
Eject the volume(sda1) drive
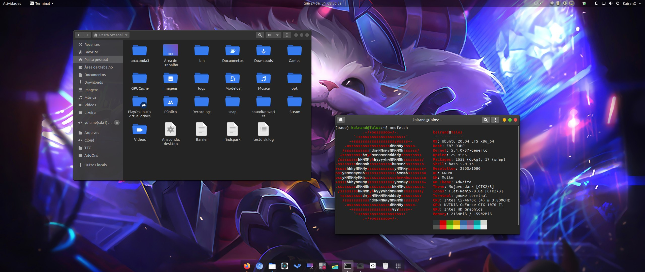pyautogui.click(x=117, y=123)
